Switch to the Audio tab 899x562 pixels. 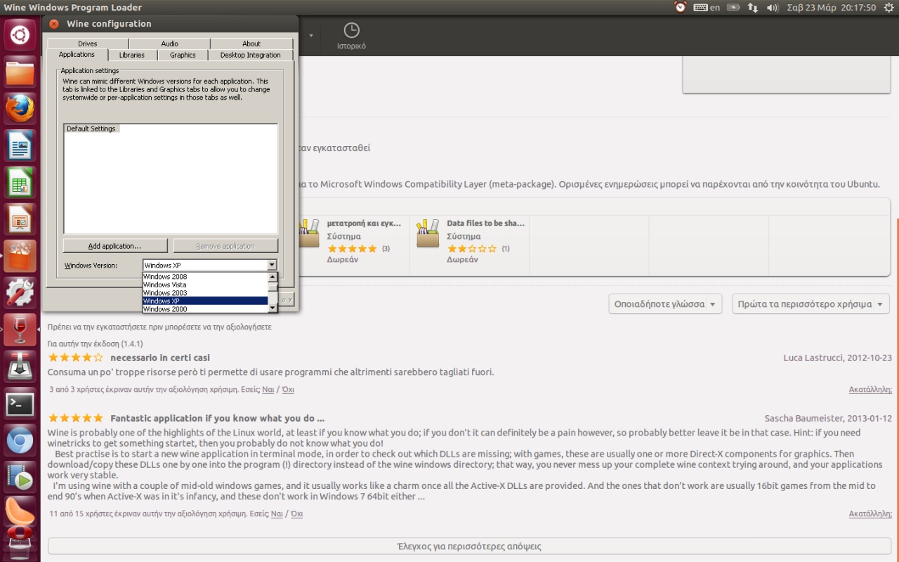click(169, 44)
